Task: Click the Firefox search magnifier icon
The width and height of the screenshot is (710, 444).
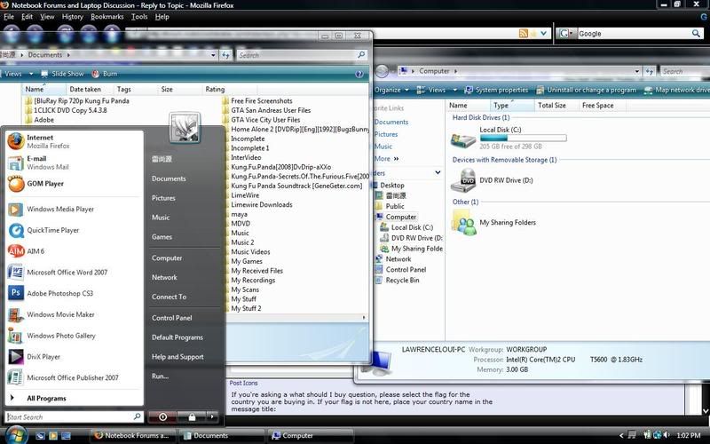Action: click(696, 33)
